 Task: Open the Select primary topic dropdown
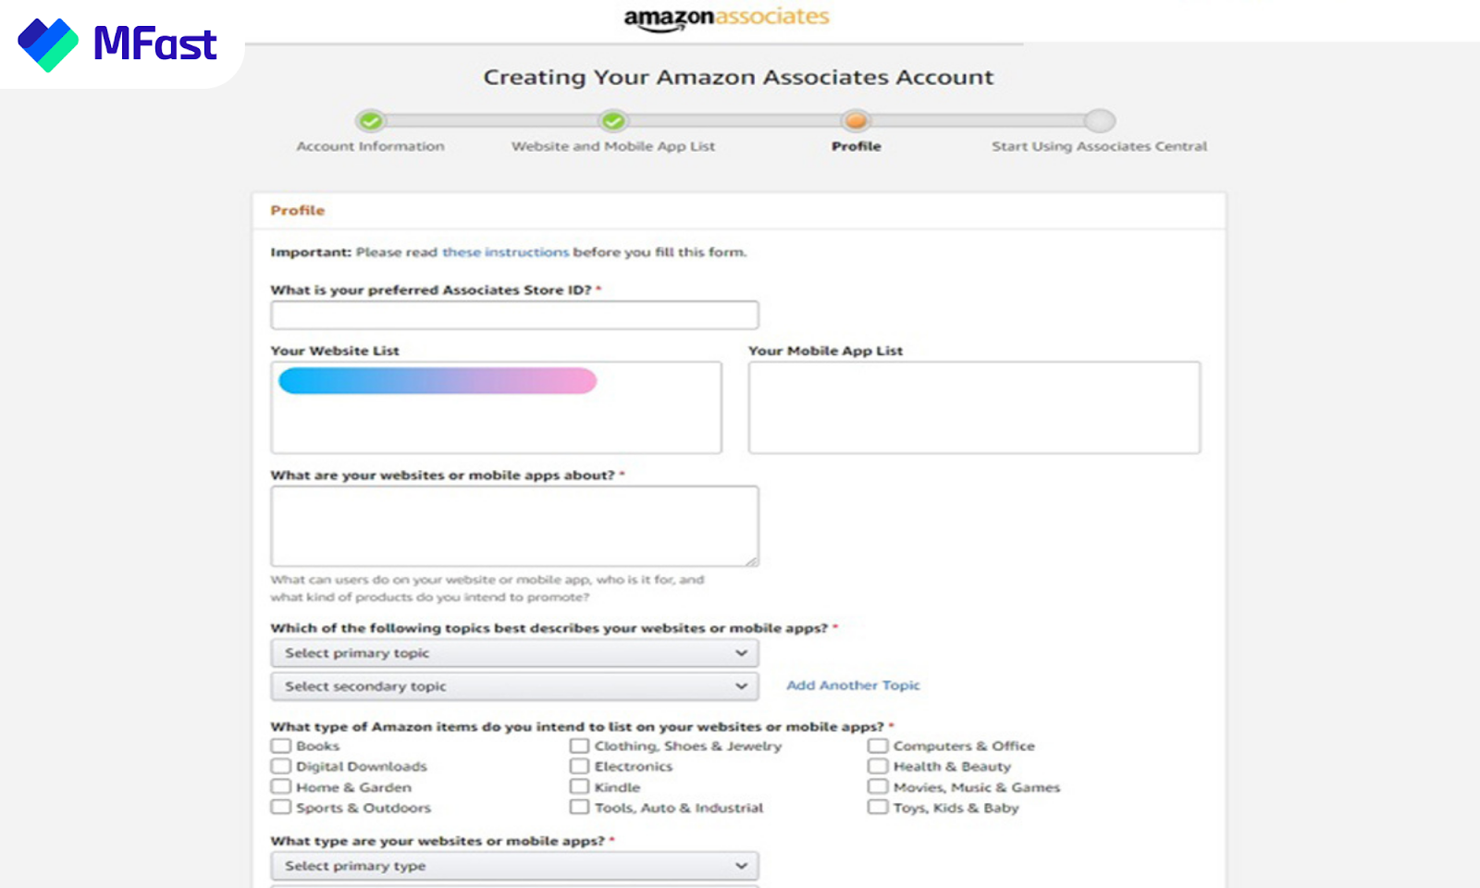pos(514,653)
